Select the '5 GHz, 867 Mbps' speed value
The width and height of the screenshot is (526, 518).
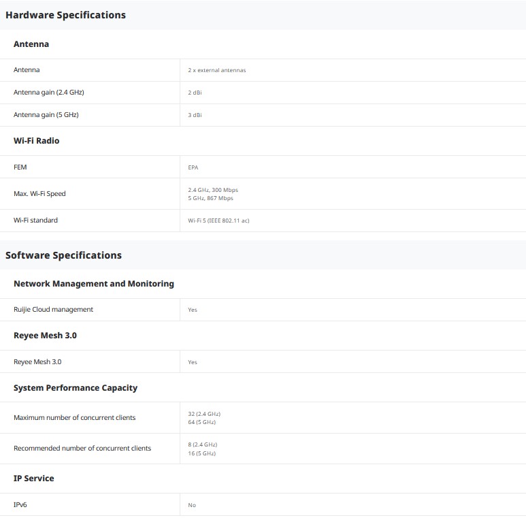pos(210,199)
